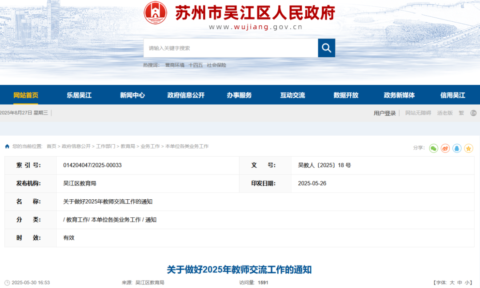Turn on 网站无障碍 accessibility mode
Viewport: 480px width, 288px height.
[418, 113]
